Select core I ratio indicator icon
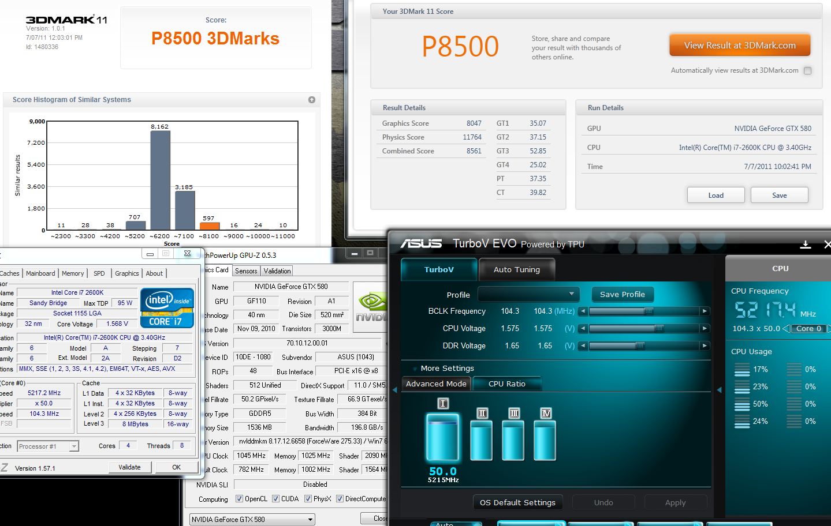The height and width of the screenshot is (526, 831). coord(443,404)
